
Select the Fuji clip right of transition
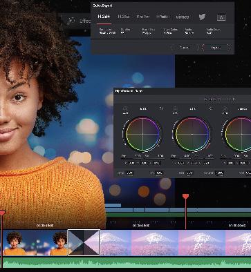coord(115,243)
